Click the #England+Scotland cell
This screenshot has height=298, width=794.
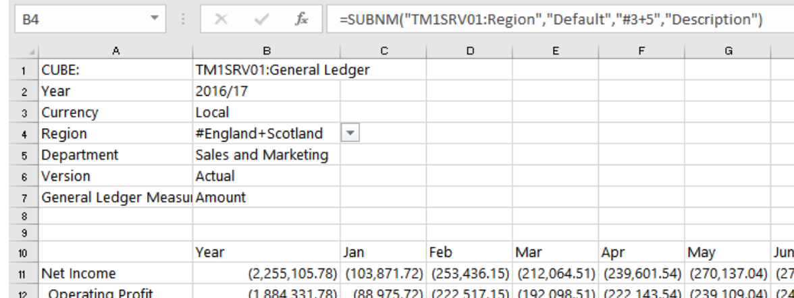[x=266, y=133]
